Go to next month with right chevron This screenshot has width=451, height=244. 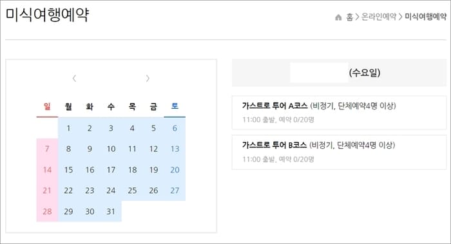[148, 78]
